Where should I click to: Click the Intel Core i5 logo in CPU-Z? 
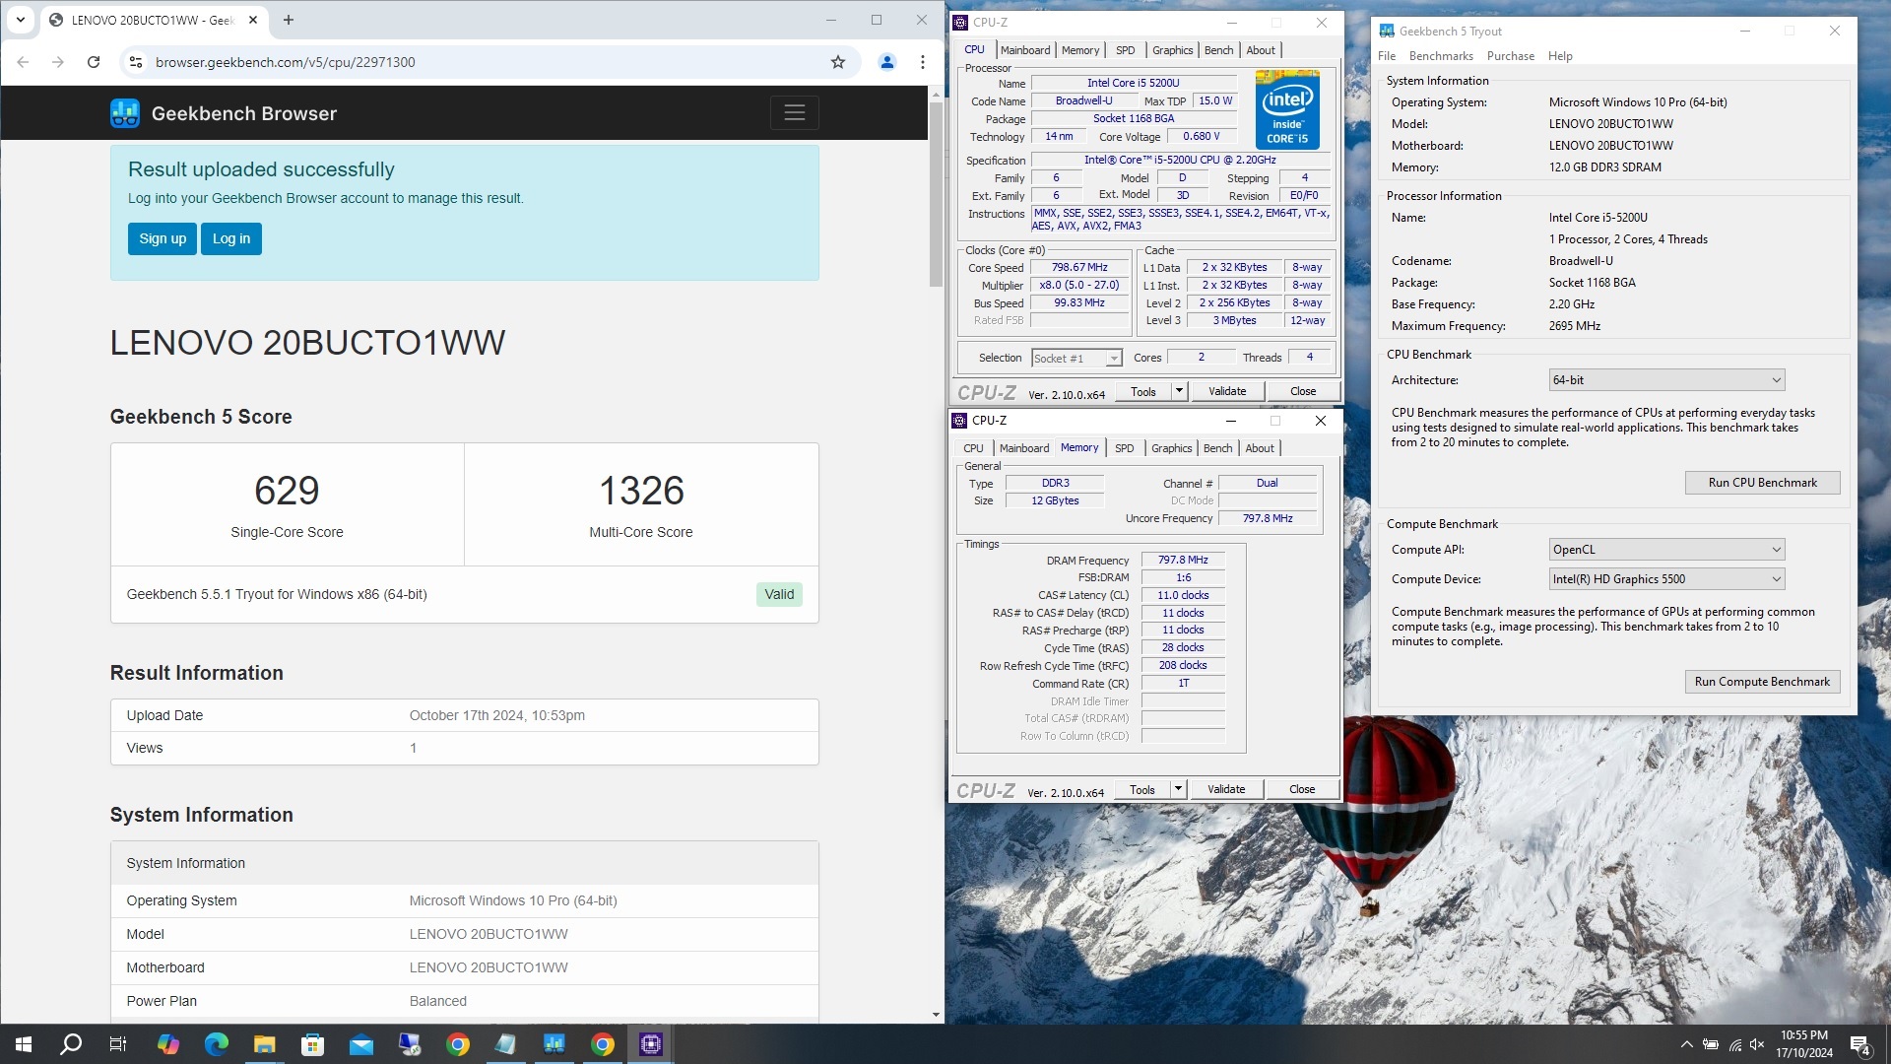point(1287,109)
